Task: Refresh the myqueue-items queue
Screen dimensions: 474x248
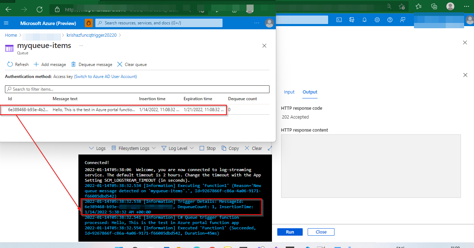Action: pyautogui.click(x=18, y=65)
